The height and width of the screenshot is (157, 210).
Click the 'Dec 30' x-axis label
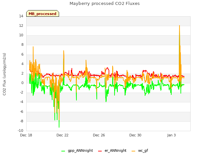click(135, 135)
